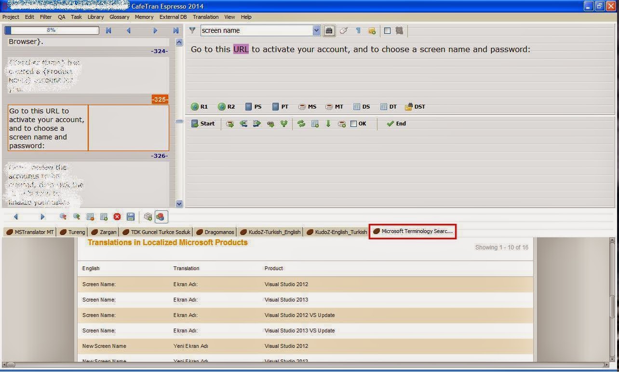
Task: Toggle the pilcrow formatting marks icon
Action: (x=358, y=30)
